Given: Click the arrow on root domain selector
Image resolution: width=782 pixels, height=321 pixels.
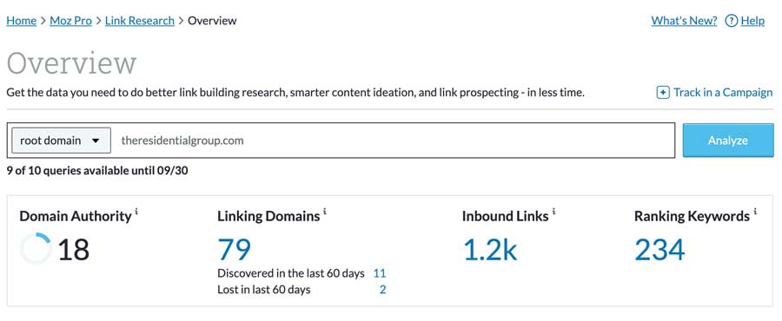Looking at the screenshot, I should pyautogui.click(x=96, y=141).
